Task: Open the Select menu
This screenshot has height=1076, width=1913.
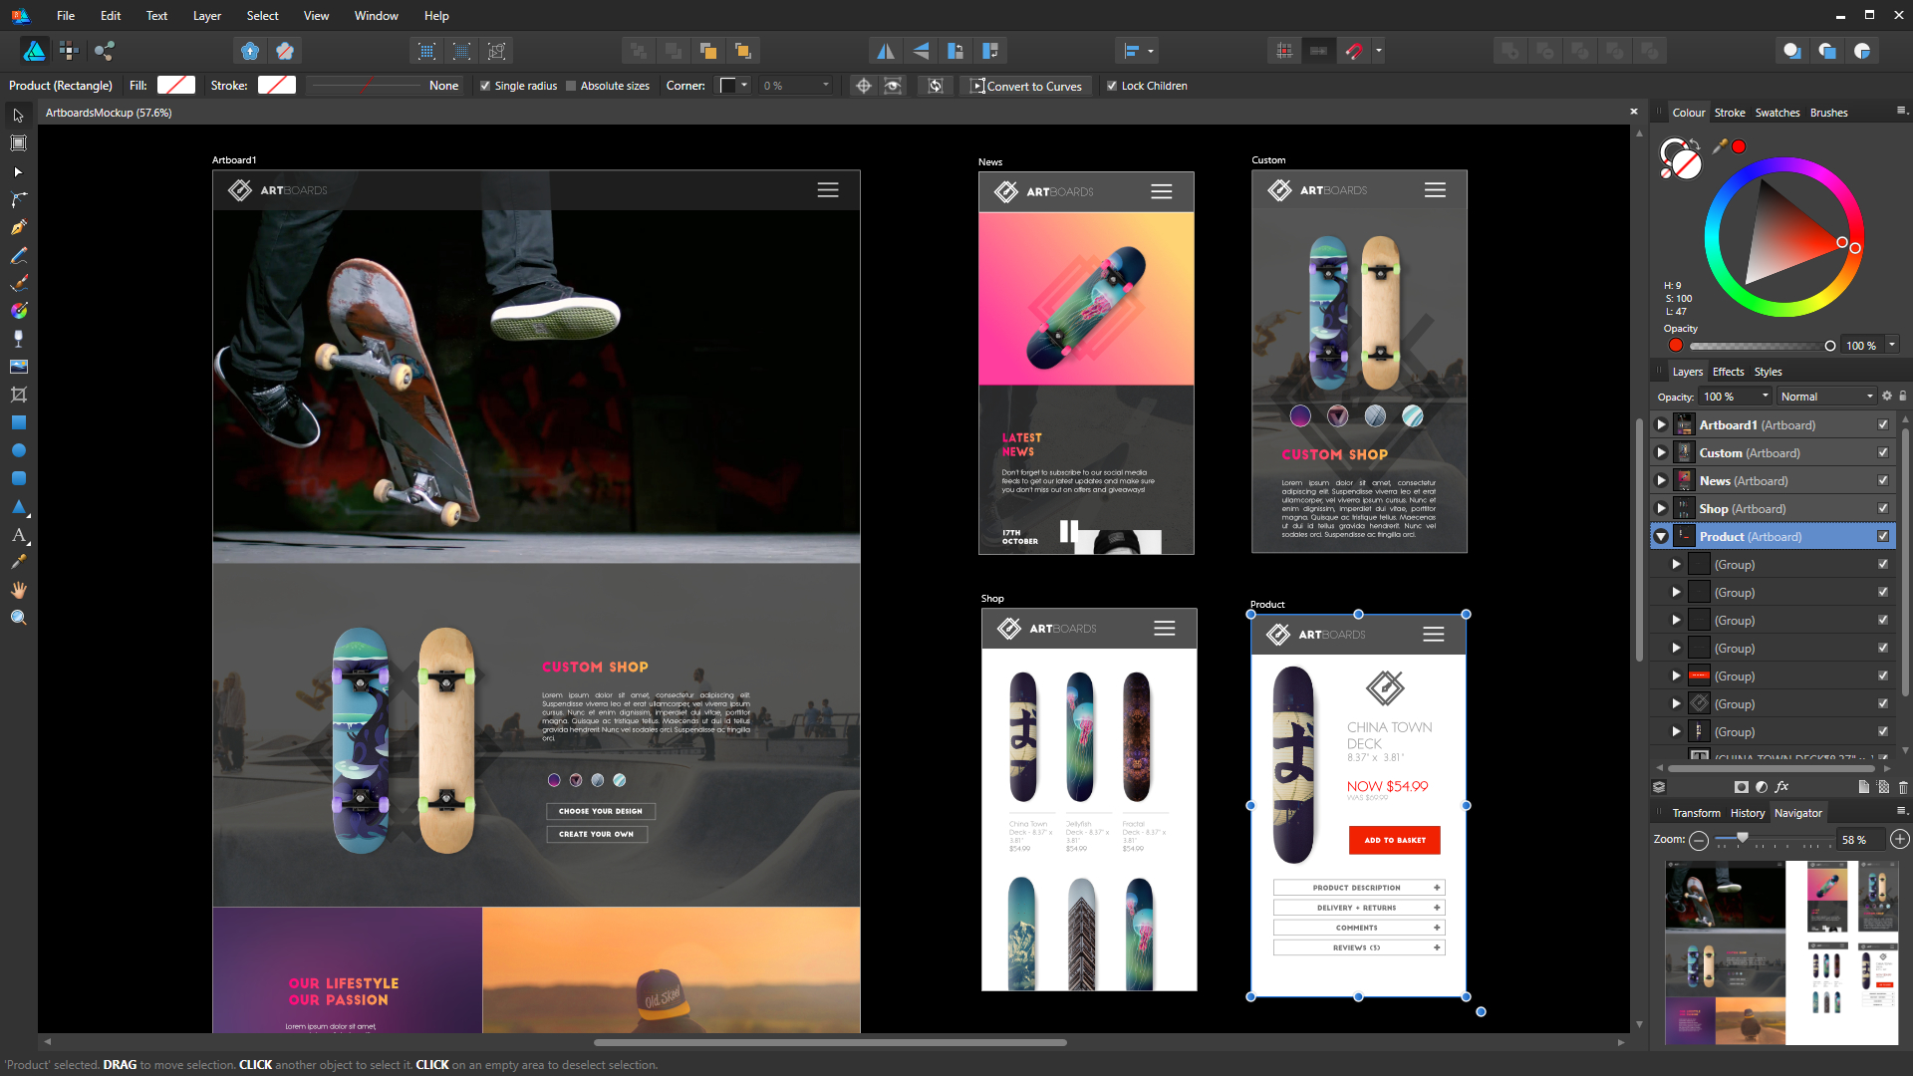Action: [262, 16]
